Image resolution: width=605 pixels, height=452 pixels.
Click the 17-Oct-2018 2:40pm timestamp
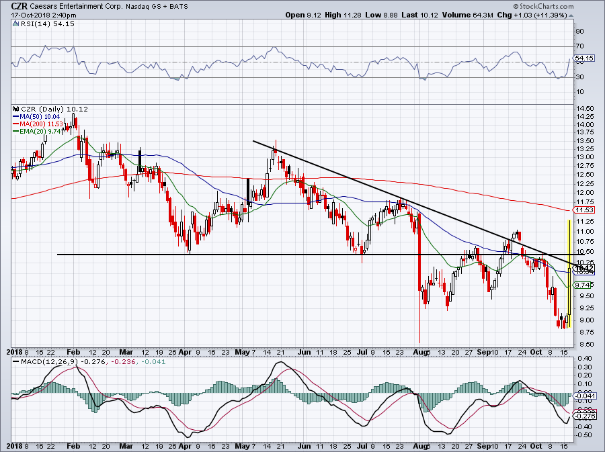pyautogui.click(x=44, y=15)
